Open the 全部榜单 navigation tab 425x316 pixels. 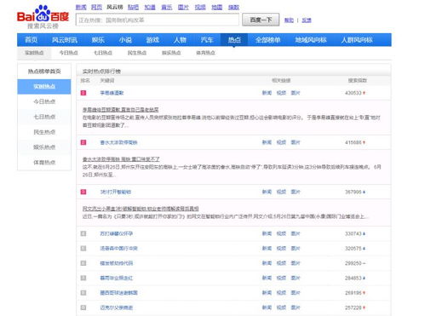[x=267, y=40]
